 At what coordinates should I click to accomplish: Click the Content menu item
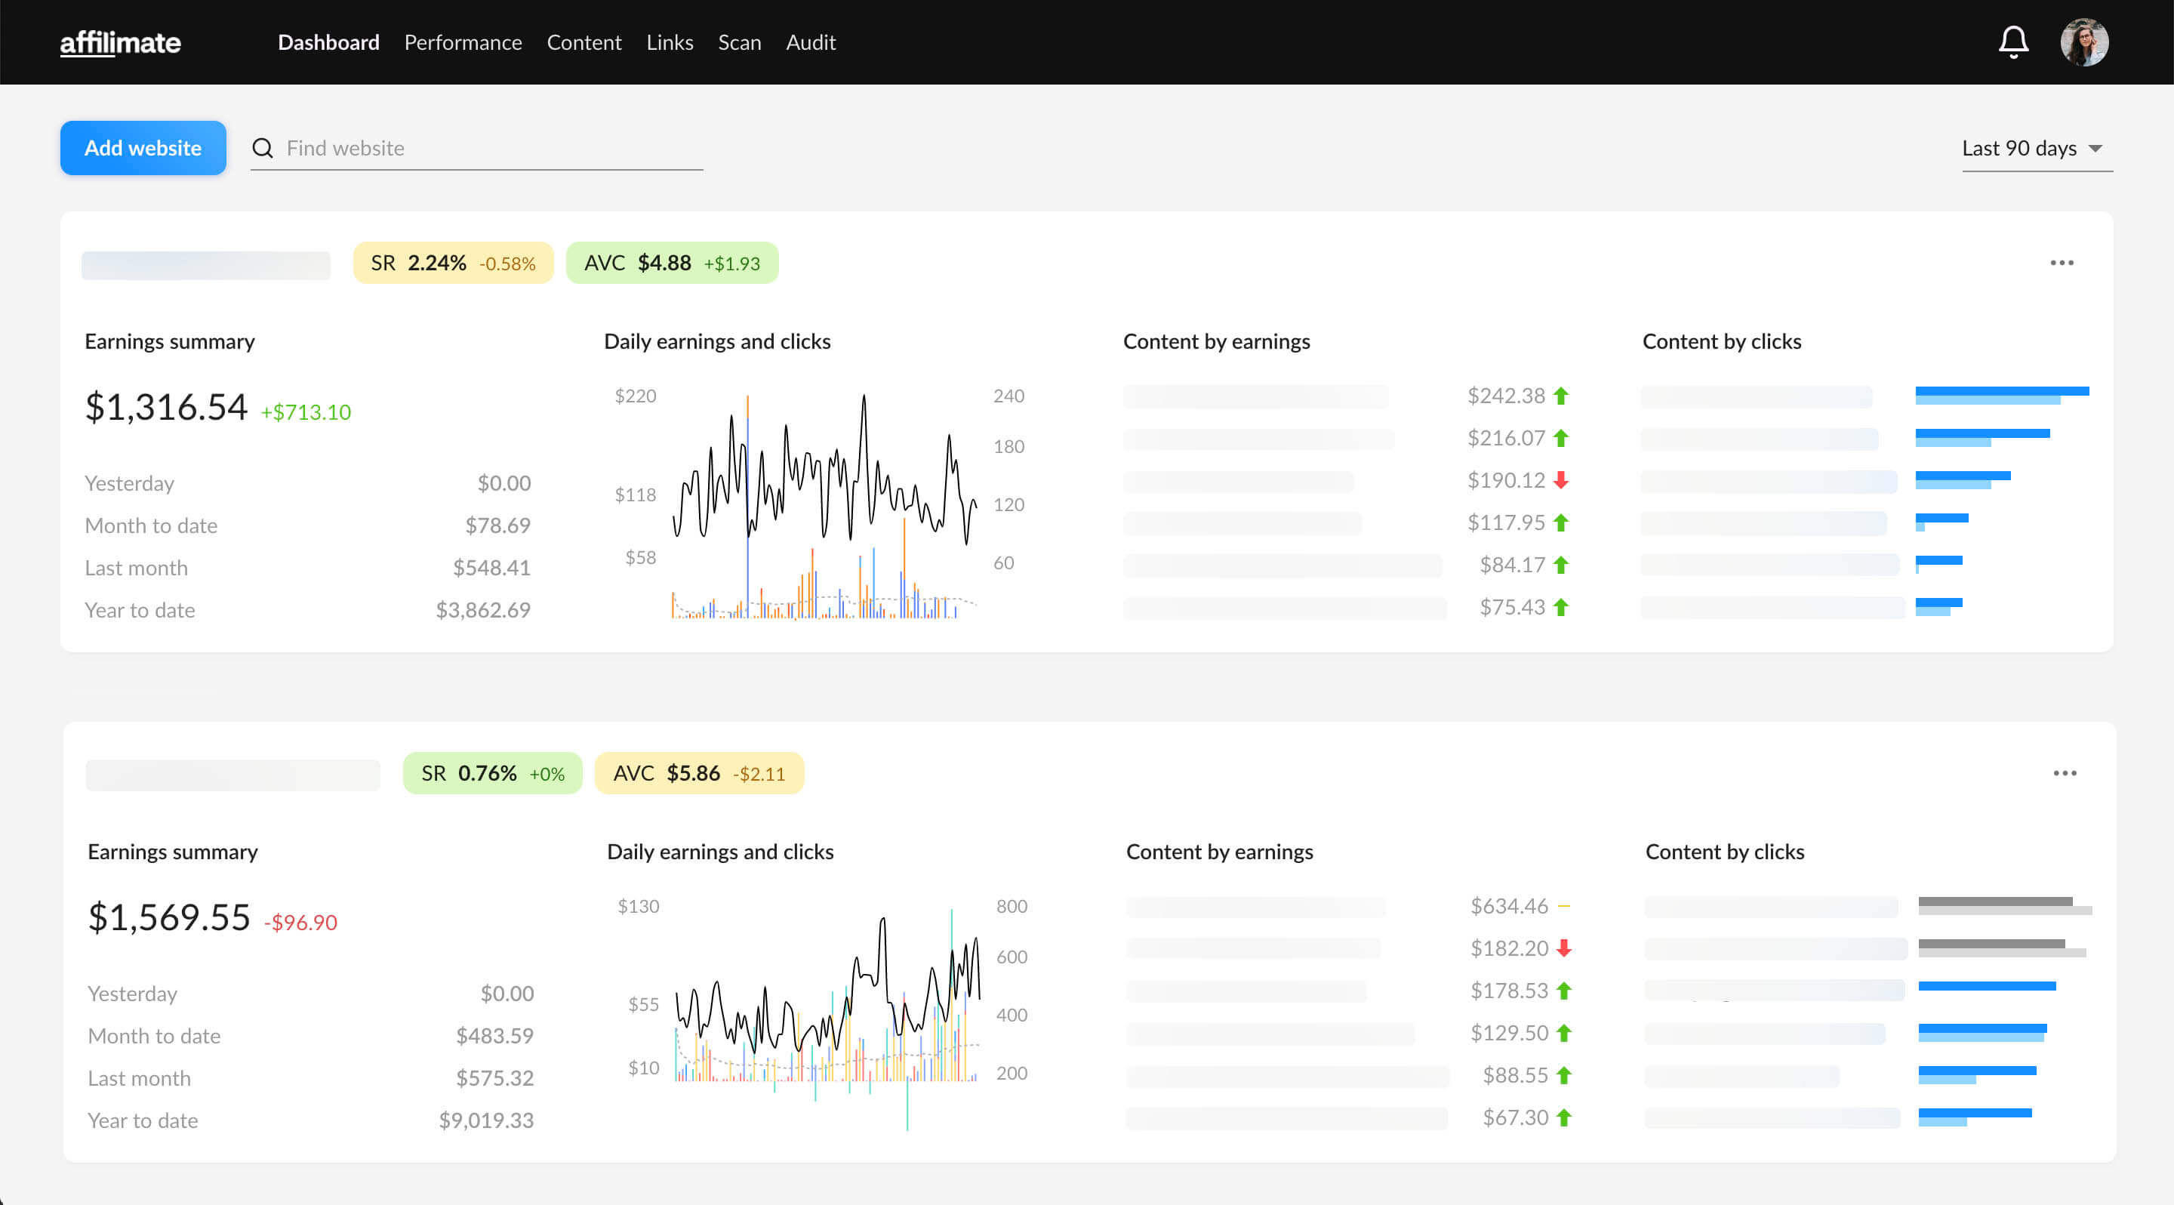[x=584, y=42]
